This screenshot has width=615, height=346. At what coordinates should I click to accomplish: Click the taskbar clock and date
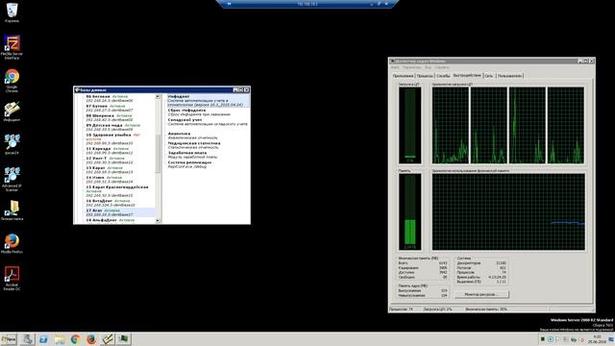coord(598,339)
